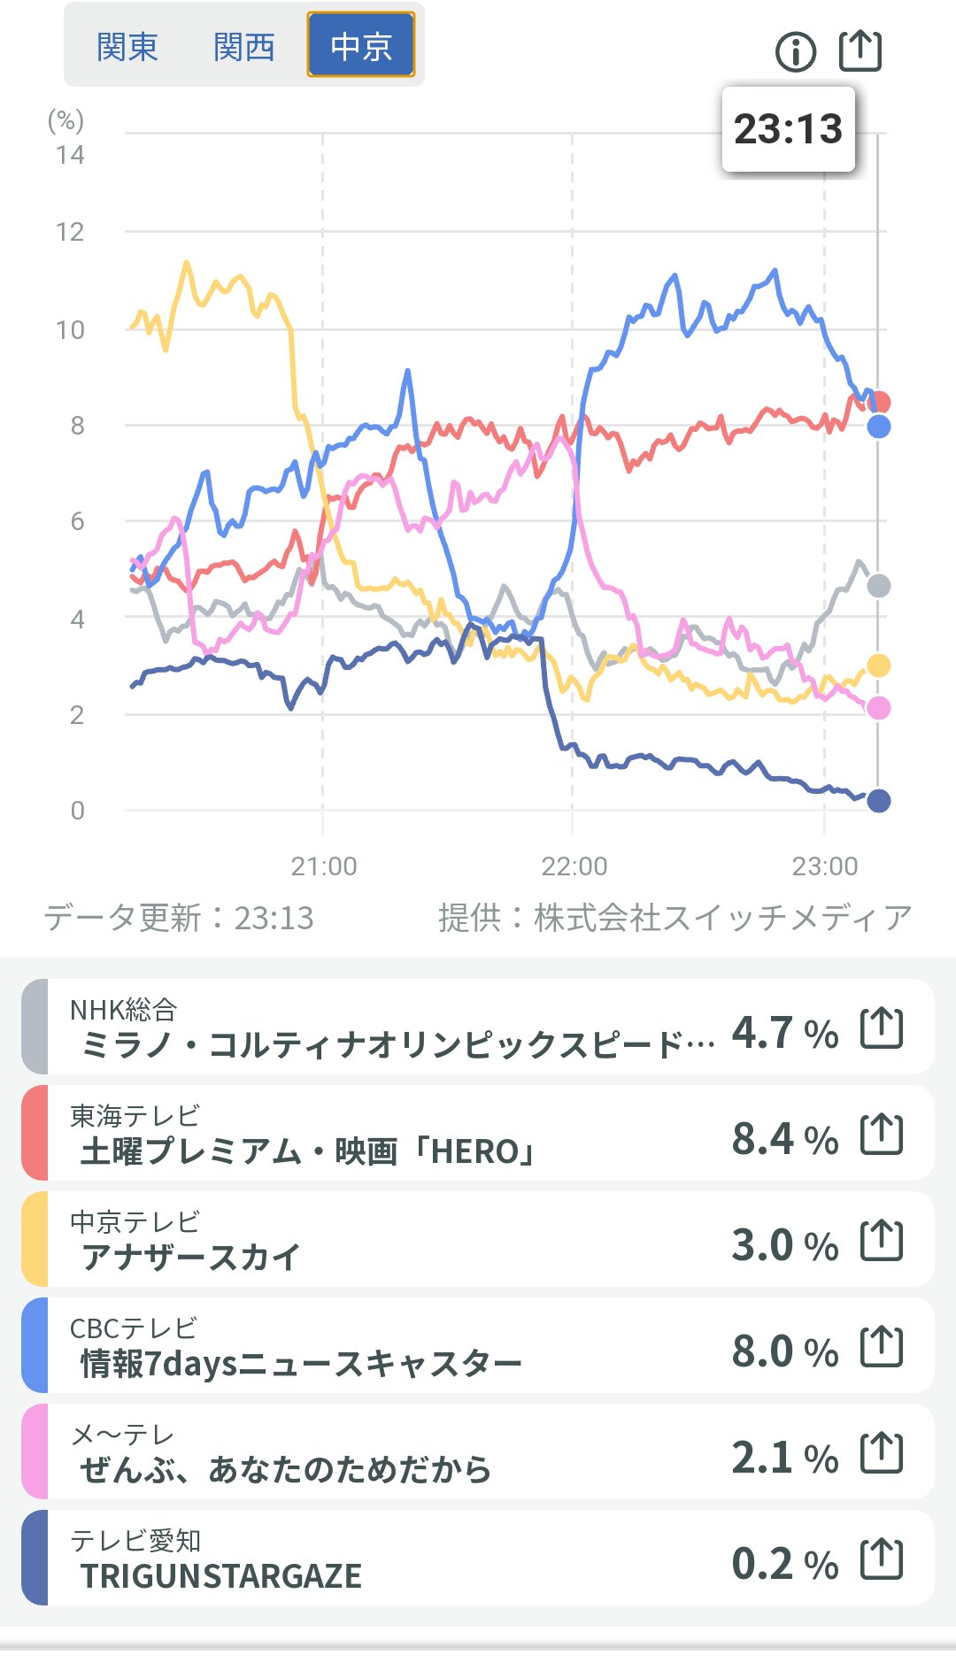Share the 中京テレビ アナザースカイ rating
This screenshot has height=1678, width=956.
(x=882, y=1241)
